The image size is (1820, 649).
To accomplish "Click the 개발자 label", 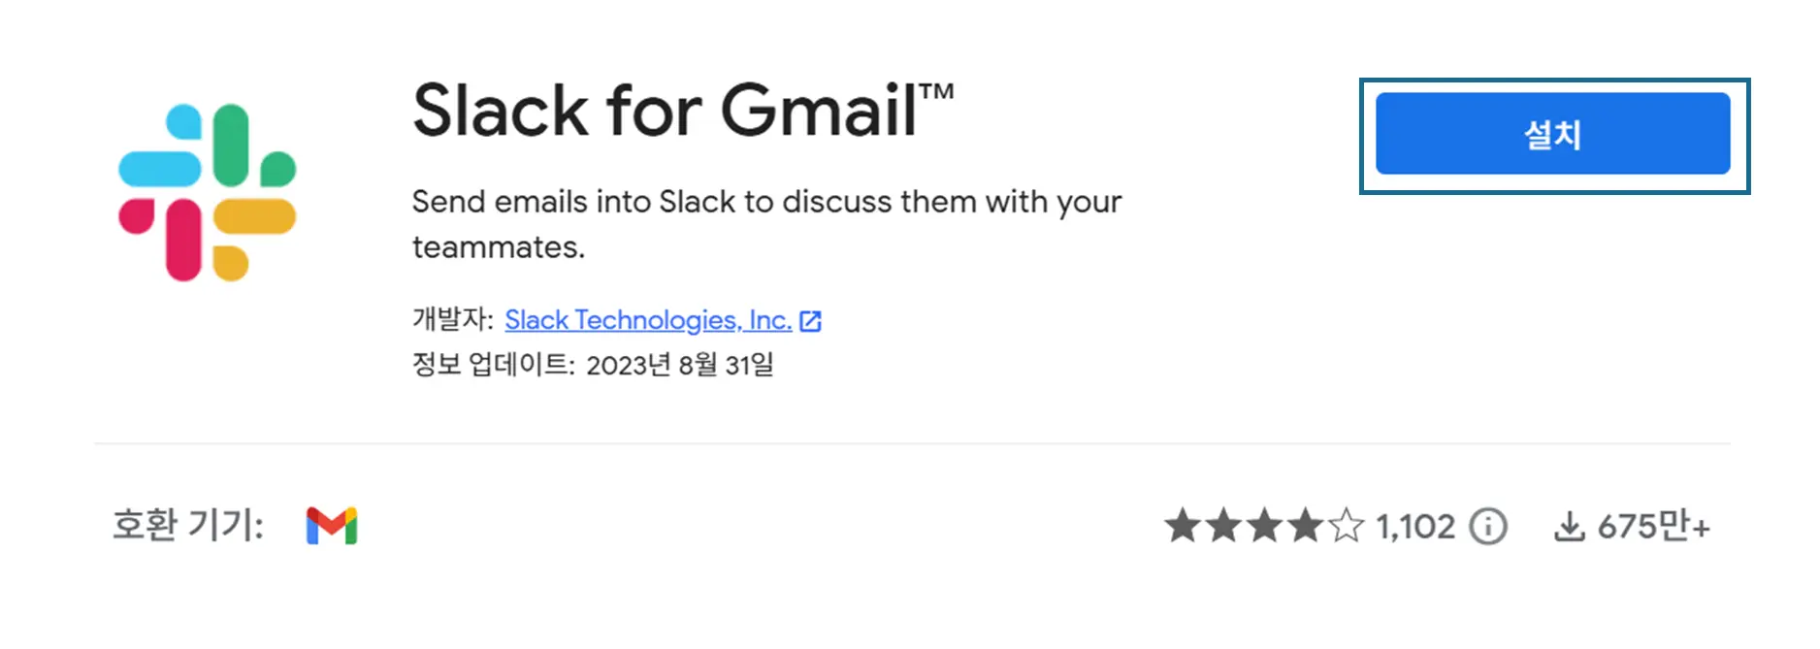I will (452, 319).
